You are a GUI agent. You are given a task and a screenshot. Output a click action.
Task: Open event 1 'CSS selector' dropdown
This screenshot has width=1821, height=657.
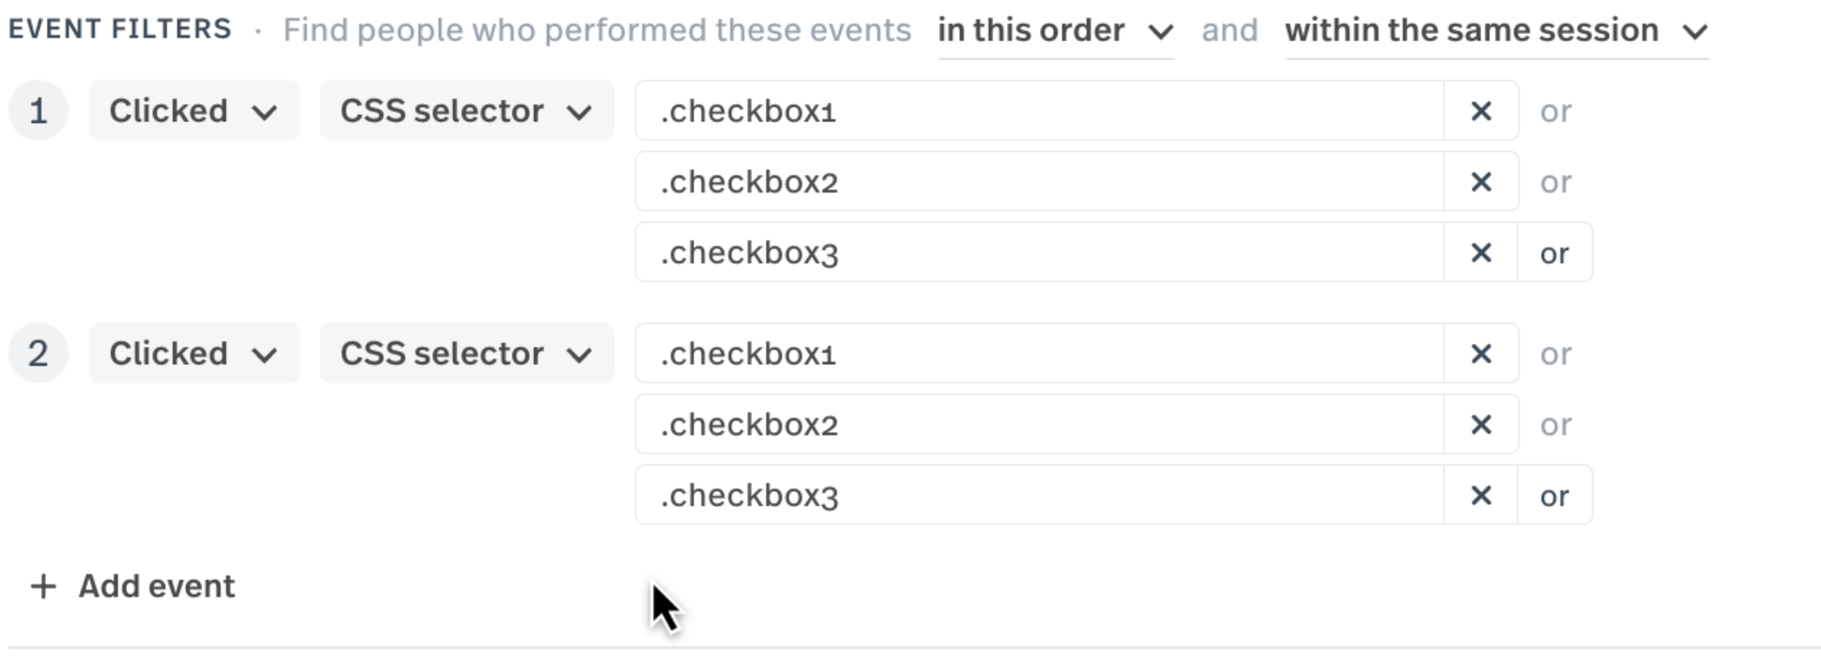point(466,111)
